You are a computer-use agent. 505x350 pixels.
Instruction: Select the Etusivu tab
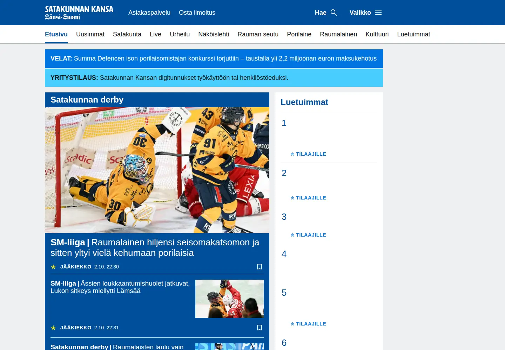pyautogui.click(x=56, y=34)
